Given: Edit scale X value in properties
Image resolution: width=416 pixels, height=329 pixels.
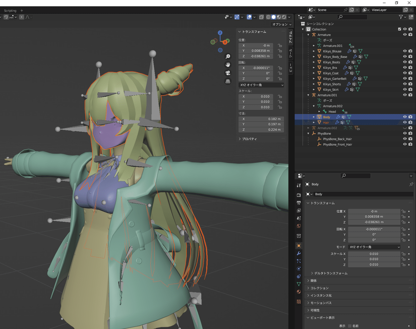Looking at the screenshot, I should pyautogui.click(x=374, y=254).
